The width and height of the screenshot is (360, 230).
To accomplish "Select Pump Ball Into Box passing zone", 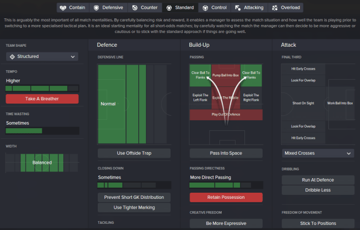I will [x=226, y=75].
